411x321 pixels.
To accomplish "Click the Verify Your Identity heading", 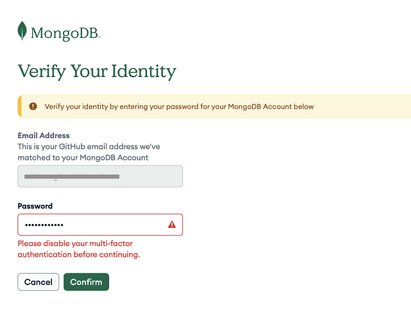I will tap(97, 71).
